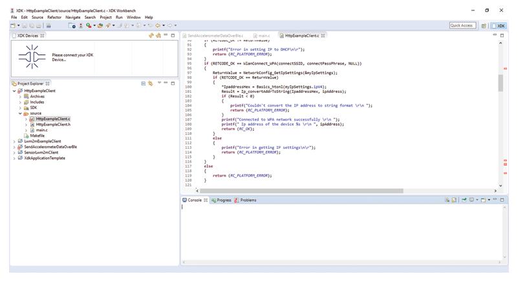Expand the SensorLwm2mClient project
The height and width of the screenshot is (283, 518).
(14, 153)
